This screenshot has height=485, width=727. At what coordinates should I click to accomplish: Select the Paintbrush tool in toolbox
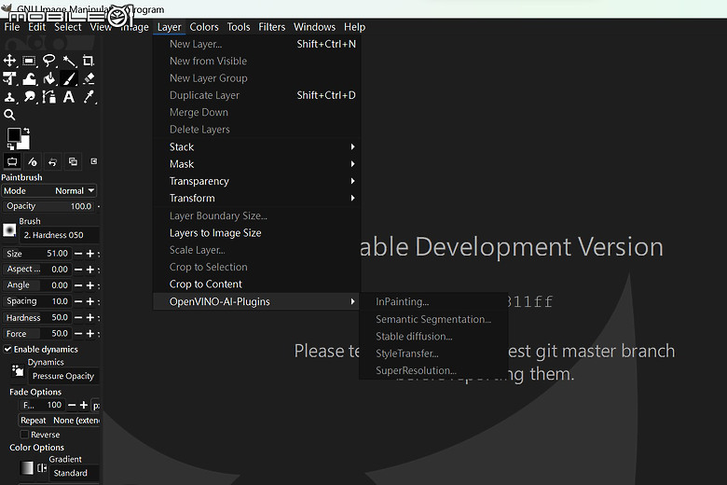click(69, 79)
